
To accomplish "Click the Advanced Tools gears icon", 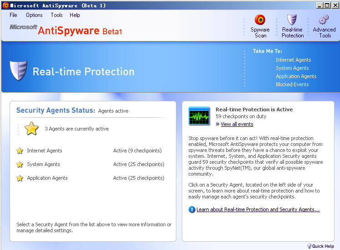I will pos(324,20).
